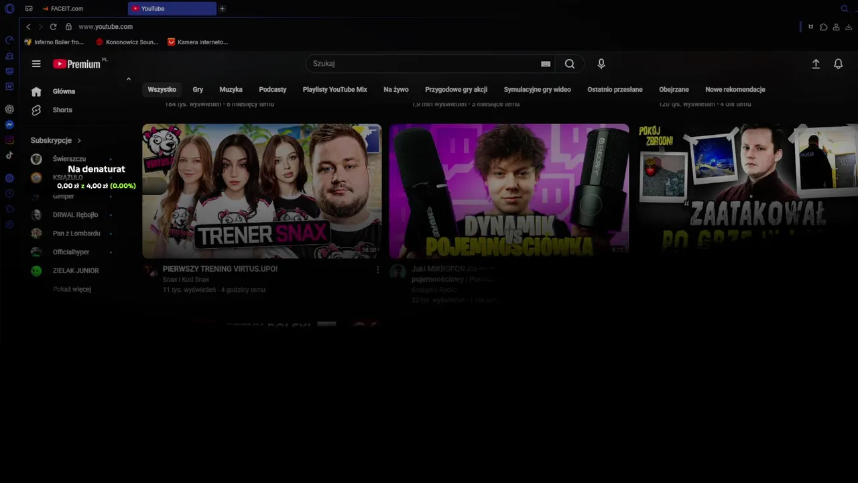The image size is (858, 483).
Task: Select the Ostatnio przesłane chip
Action: click(x=615, y=89)
